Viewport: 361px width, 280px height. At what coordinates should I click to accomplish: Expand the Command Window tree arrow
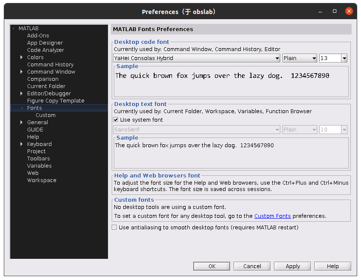click(x=21, y=72)
